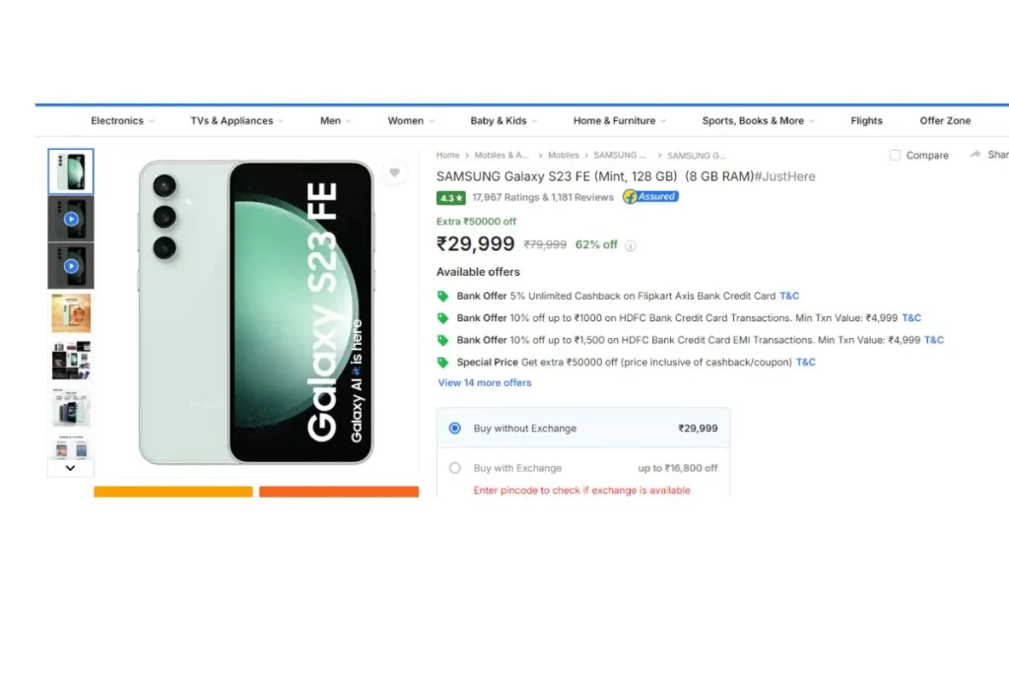Tick the Compare checkbox

coord(895,155)
